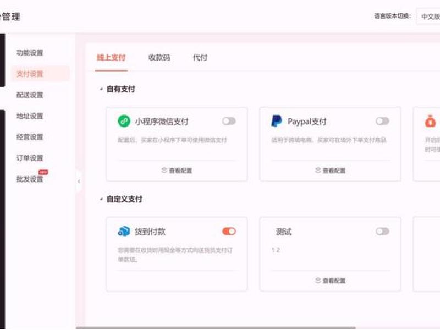
Task: Click 查看配置 under Paypal支付
Action: 331,170
